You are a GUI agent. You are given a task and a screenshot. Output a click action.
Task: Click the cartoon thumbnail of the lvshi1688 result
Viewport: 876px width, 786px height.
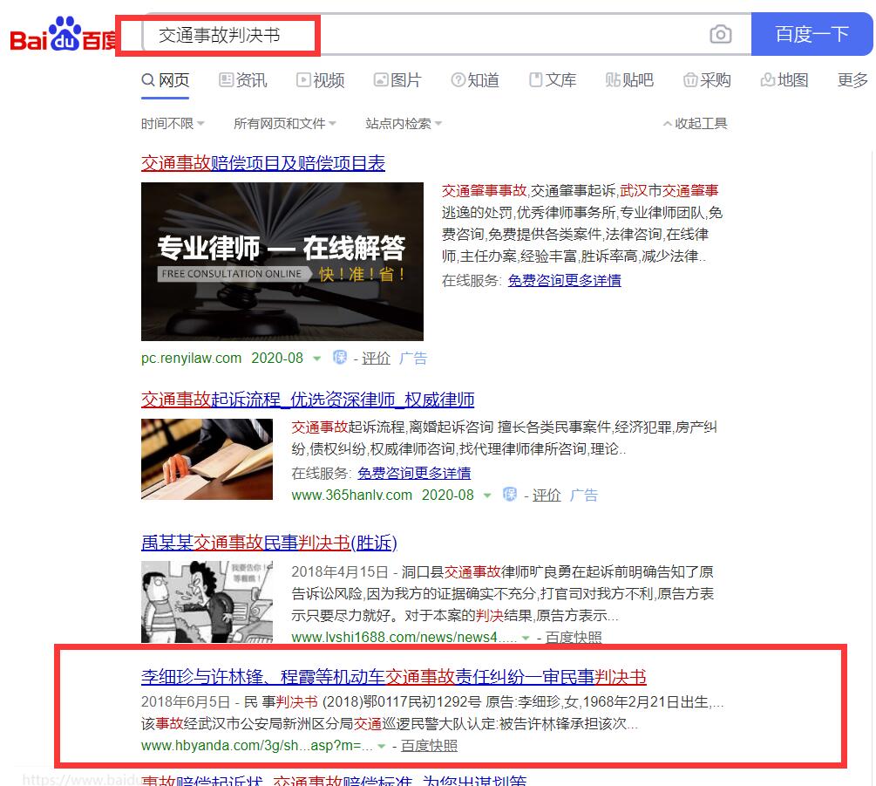point(207,602)
